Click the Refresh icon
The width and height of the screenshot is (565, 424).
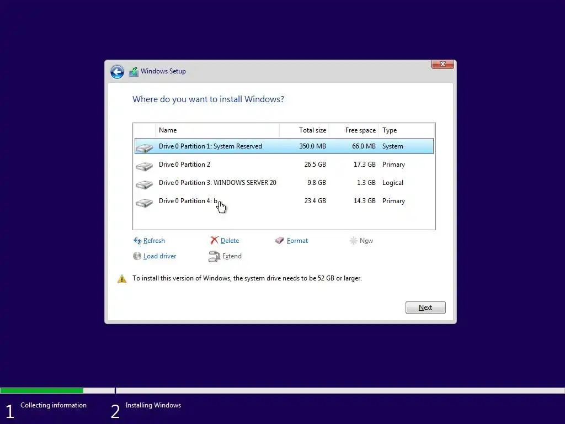[x=137, y=241]
